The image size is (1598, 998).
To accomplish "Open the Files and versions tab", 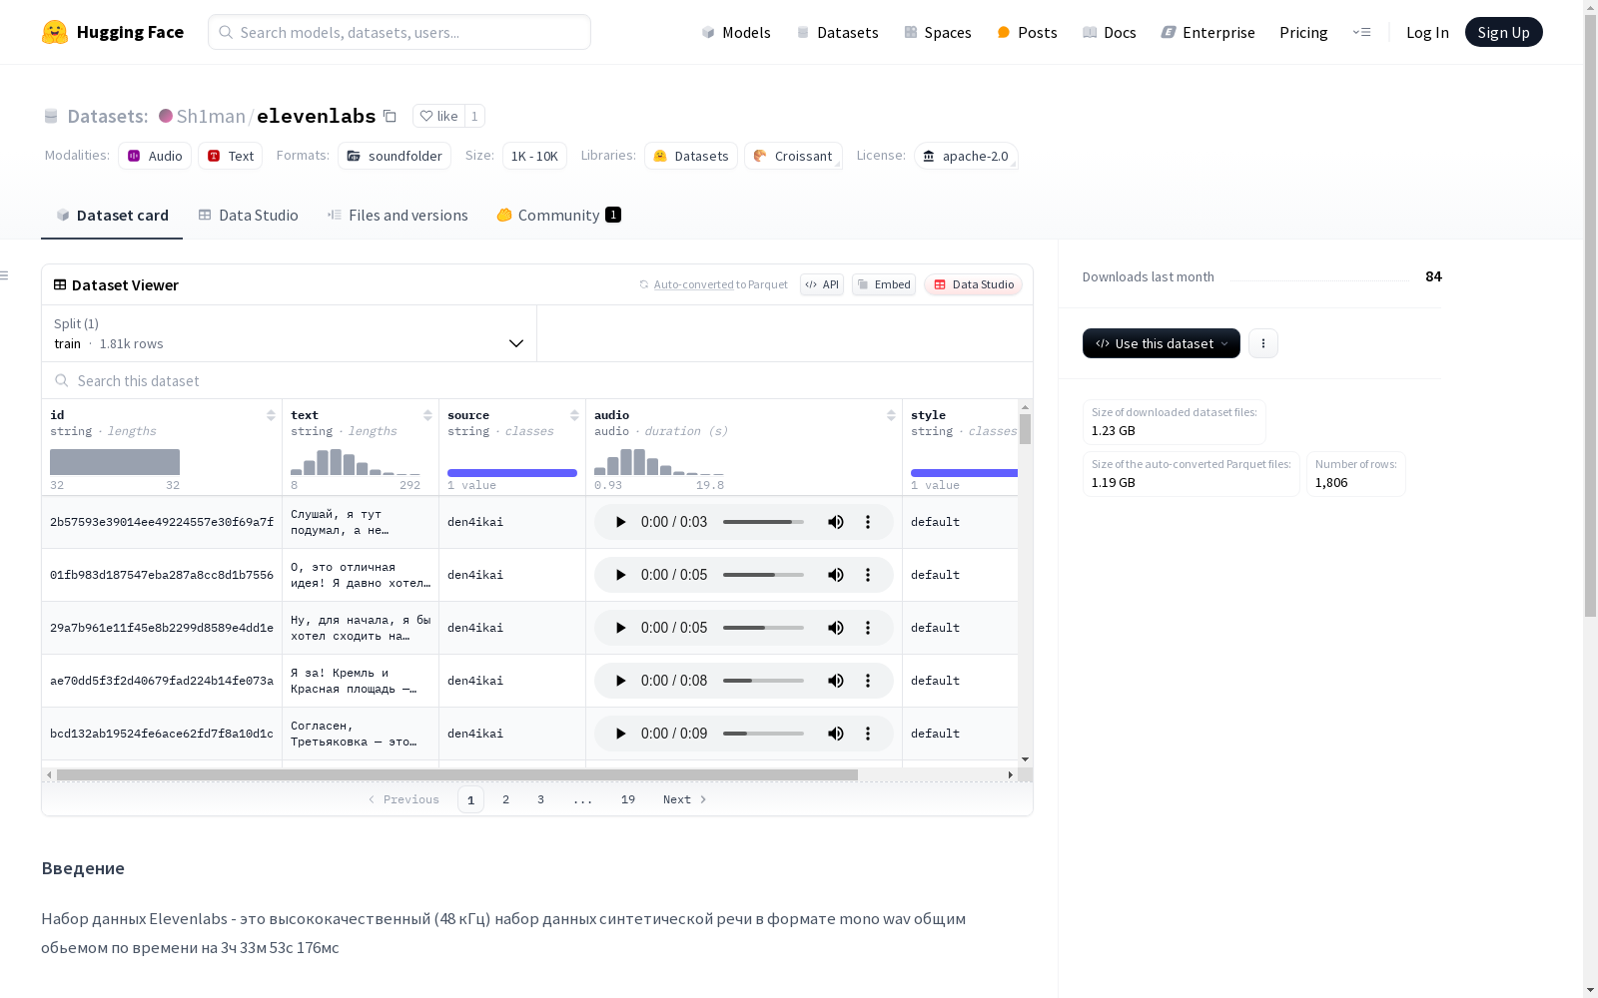I will pyautogui.click(x=398, y=216).
